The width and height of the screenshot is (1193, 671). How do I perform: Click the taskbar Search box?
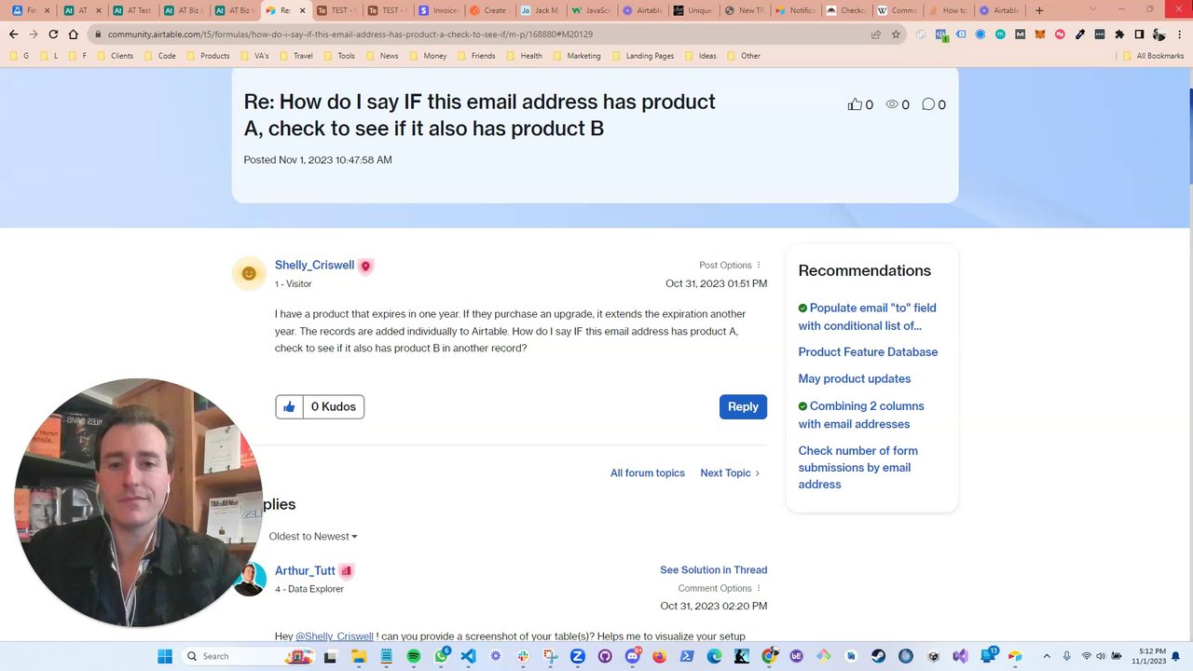(247, 656)
